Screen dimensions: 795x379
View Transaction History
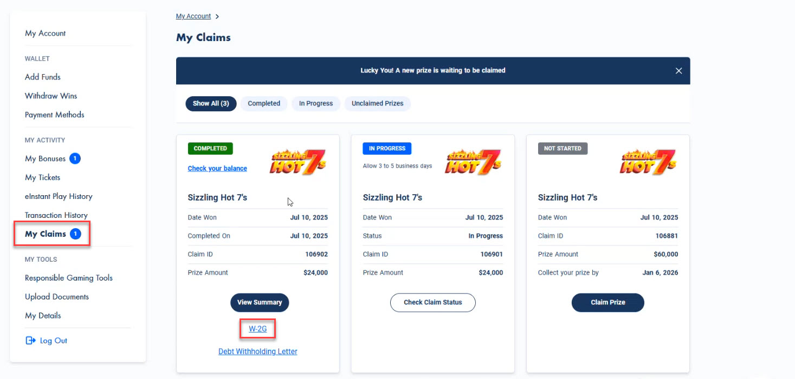(x=56, y=215)
